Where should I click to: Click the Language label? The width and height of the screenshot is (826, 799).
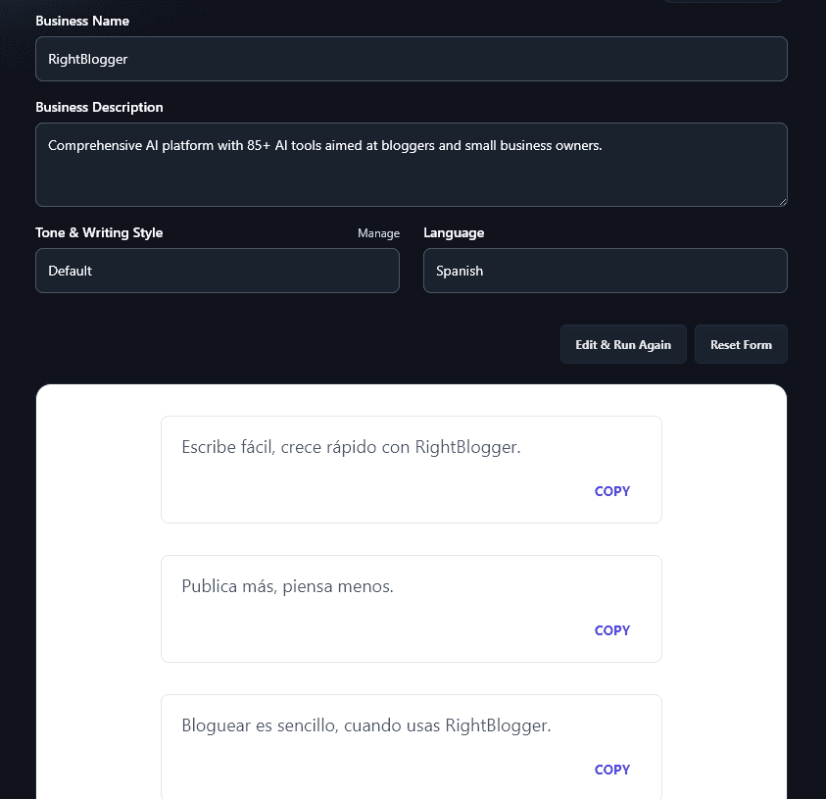(x=454, y=233)
